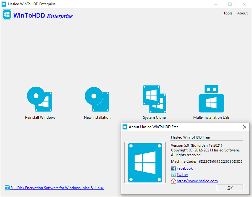Open the Reinstall Windows disc icon

click(x=39, y=99)
